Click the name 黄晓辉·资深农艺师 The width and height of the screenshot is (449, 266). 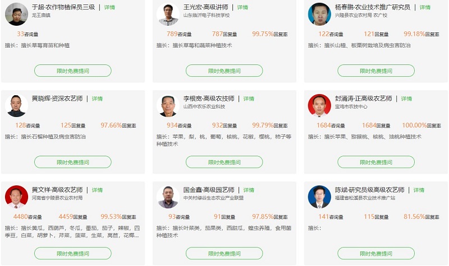click(57, 99)
